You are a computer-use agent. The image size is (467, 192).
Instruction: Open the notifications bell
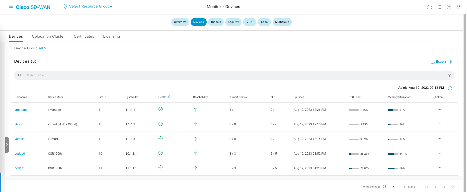coord(458,7)
